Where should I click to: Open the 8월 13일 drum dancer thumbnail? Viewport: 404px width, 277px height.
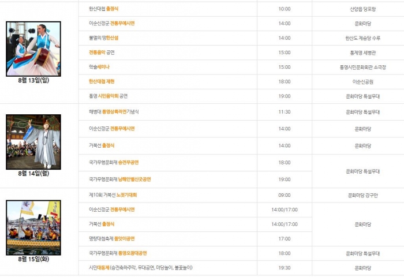pos(33,49)
